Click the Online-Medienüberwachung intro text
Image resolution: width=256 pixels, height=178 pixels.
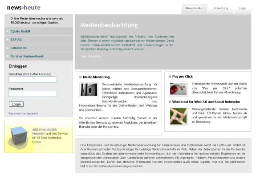(37, 20)
